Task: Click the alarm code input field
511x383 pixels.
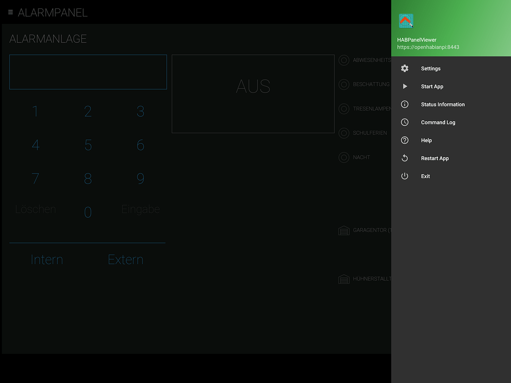Action: tap(88, 72)
